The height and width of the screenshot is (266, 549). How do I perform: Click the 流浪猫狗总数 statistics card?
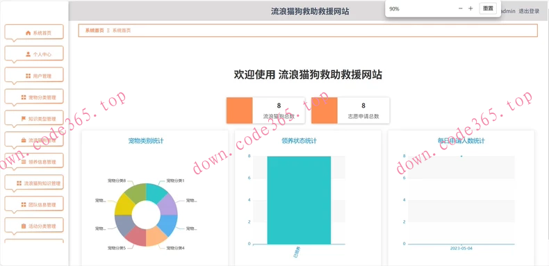(x=265, y=110)
